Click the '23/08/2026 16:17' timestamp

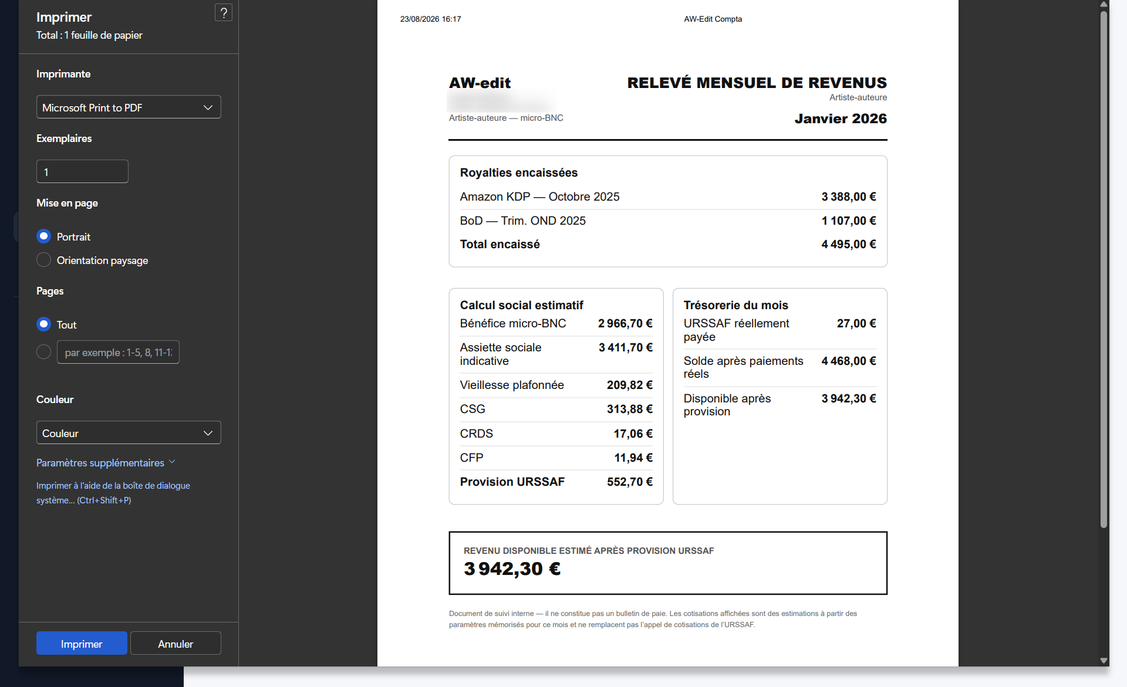[430, 19]
